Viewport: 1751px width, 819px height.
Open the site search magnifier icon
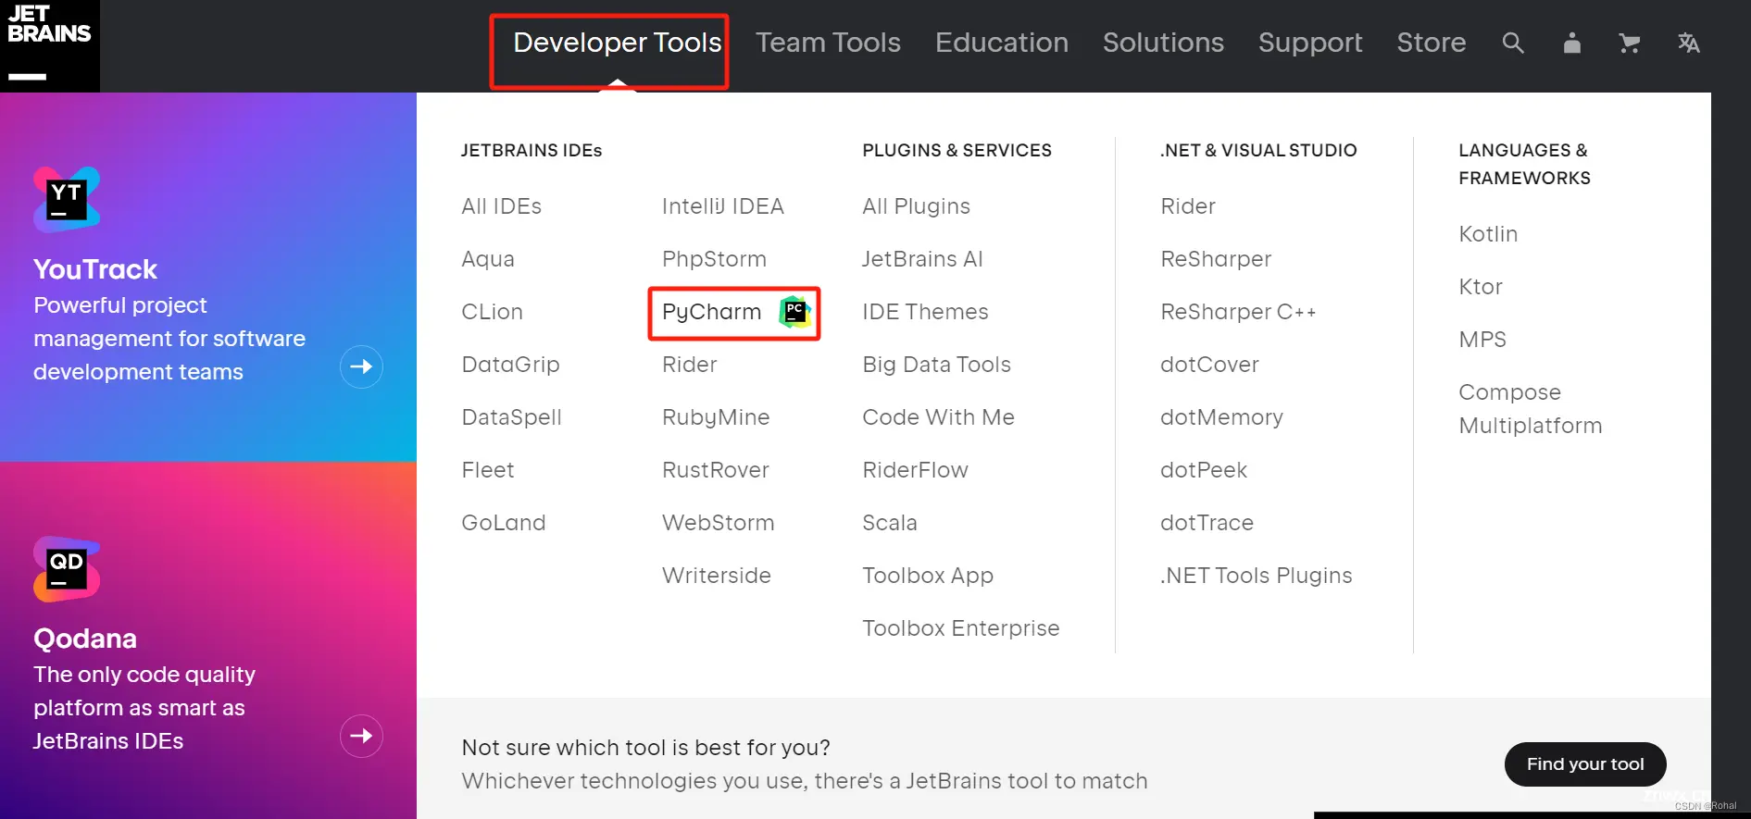[1512, 43]
